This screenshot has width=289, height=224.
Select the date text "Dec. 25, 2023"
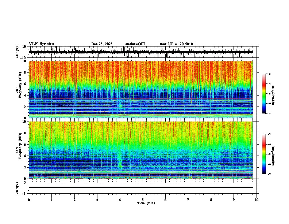(102, 44)
